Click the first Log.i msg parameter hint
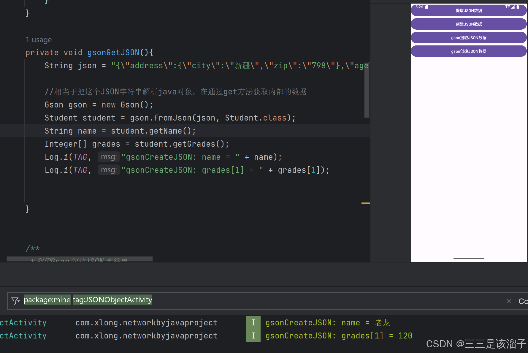This screenshot has height=353, width=528. [x=109, y=157]
